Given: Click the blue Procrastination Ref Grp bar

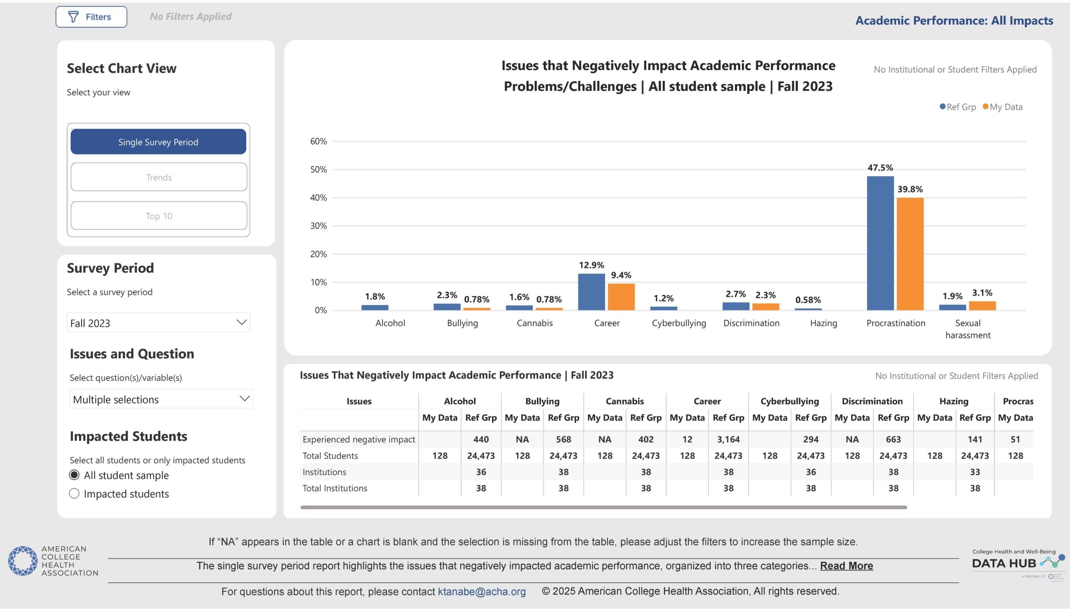Looking at the screenshot, I should (880, 243).
